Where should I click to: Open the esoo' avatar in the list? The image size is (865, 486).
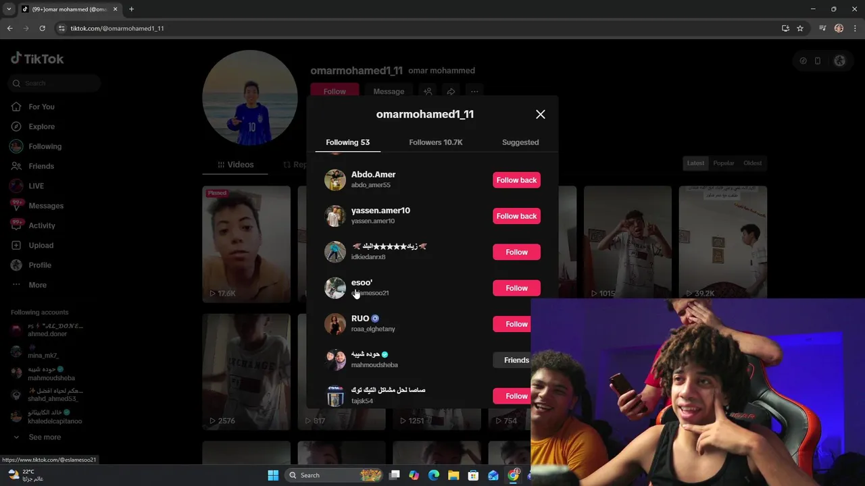(x=335, y=288)
